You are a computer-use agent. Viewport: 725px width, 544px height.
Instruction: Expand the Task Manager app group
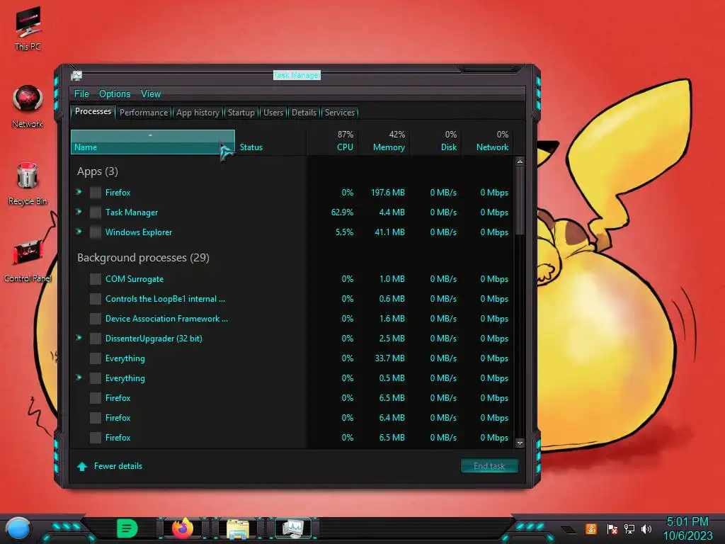[79, 212]
